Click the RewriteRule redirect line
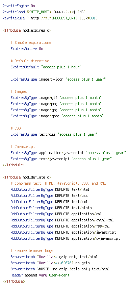129x287 pixels. pos(50,18)
